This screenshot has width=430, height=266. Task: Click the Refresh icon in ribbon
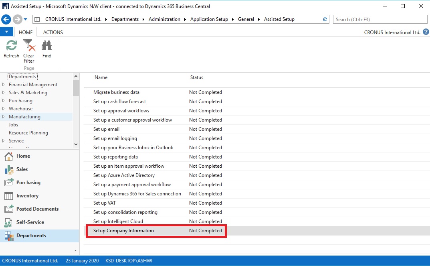11,46
